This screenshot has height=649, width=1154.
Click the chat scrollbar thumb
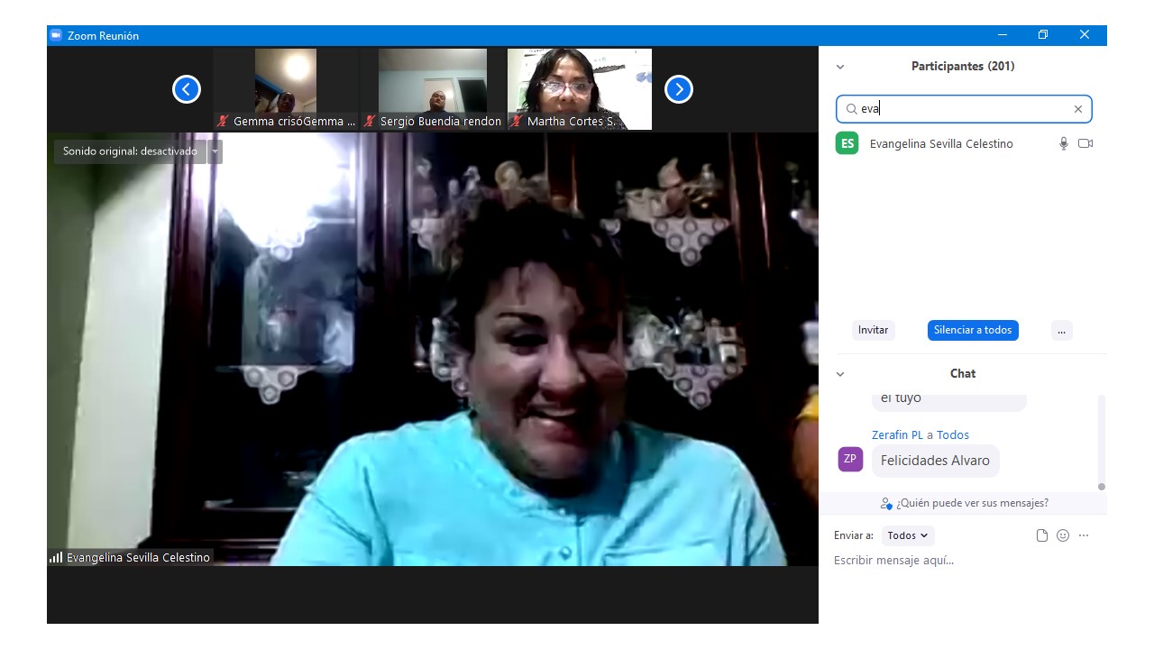coord(1101,487)
